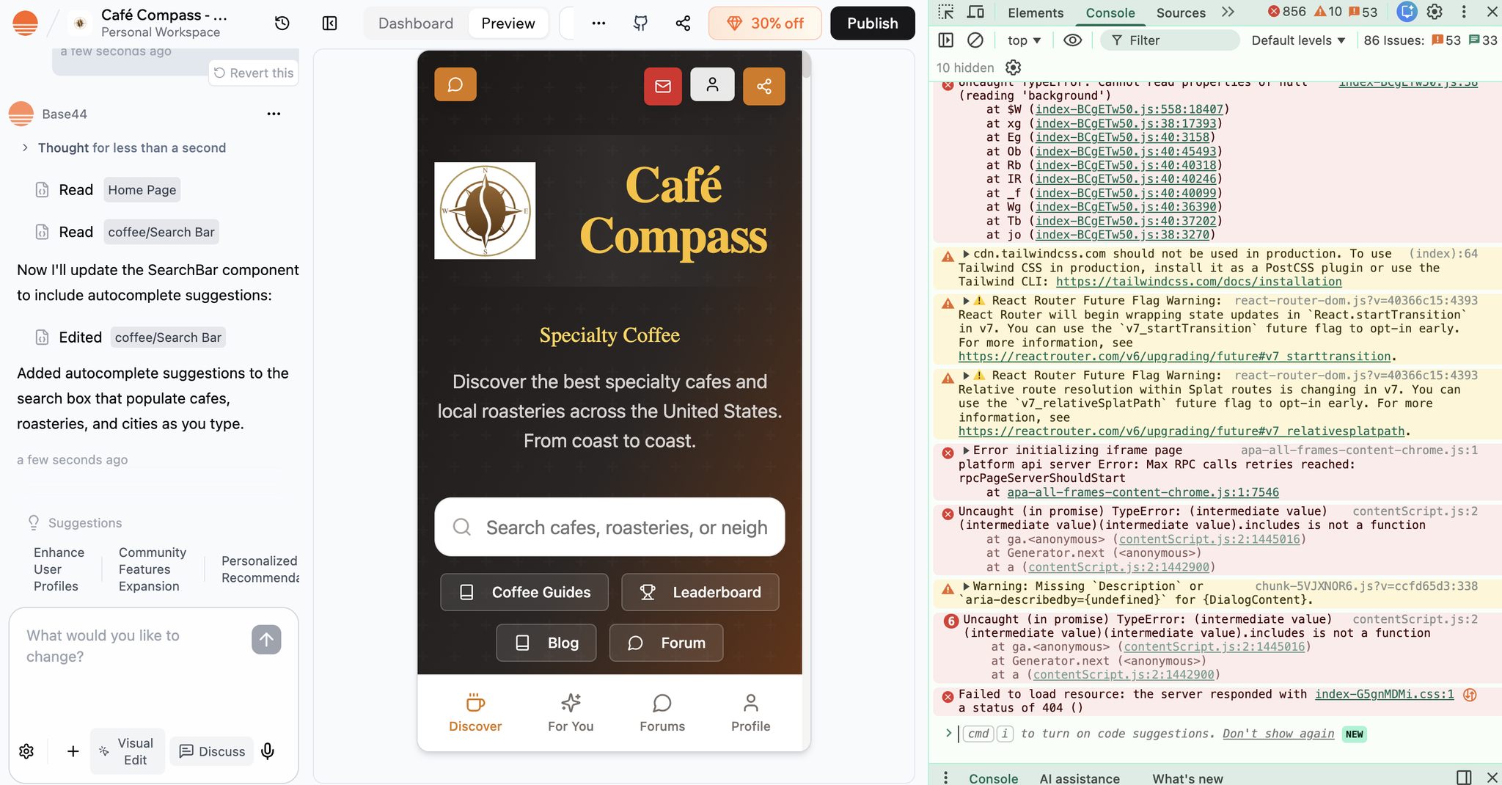1502x785 pixels.
Task: Click the preview pane vertical scrollbar
Action: [806, 65]
